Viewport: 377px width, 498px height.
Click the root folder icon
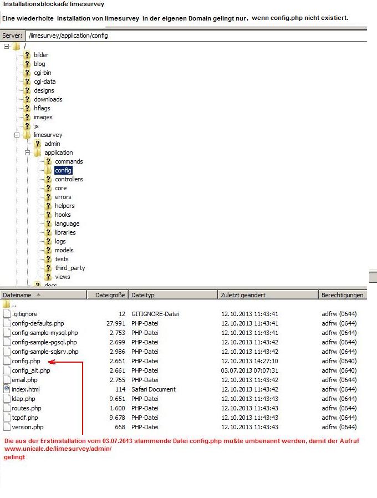16,47
